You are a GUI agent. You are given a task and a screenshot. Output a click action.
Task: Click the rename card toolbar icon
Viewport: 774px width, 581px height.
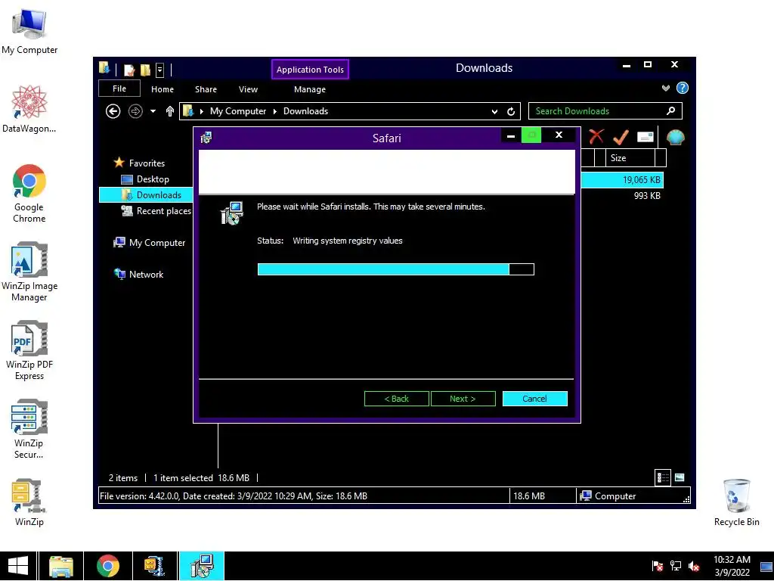coord(646,137)
